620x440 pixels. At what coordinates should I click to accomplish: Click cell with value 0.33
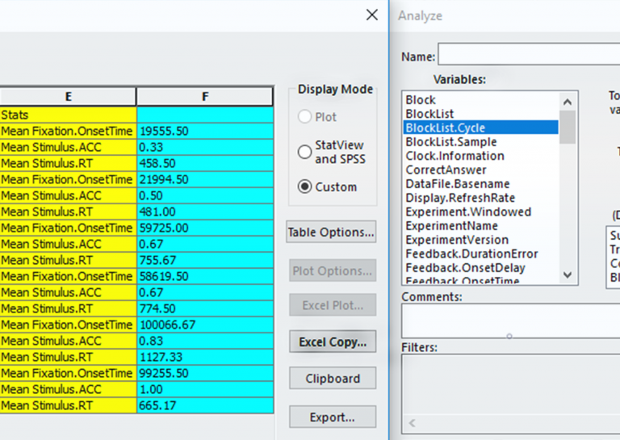tap(205, 147)
